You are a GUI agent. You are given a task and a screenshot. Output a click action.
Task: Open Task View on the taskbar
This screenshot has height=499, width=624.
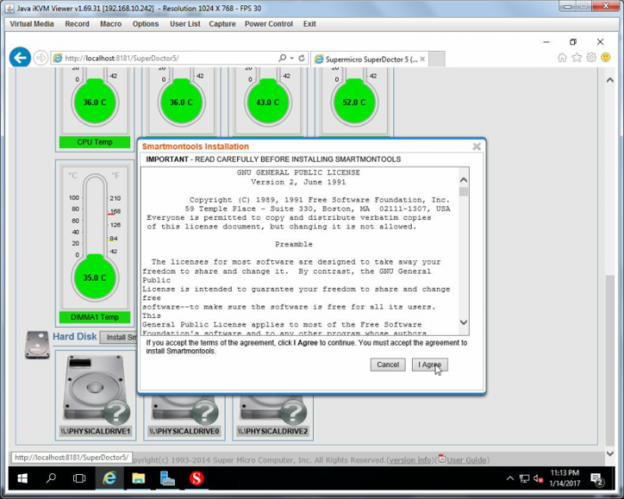pos(79,479)
